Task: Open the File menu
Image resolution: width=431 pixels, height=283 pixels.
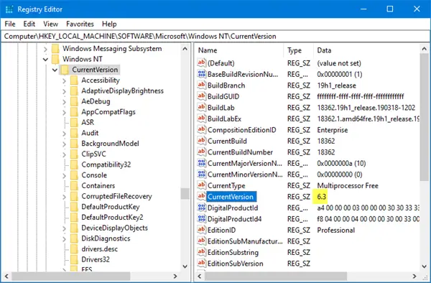Action: click(x=10, y=24)
